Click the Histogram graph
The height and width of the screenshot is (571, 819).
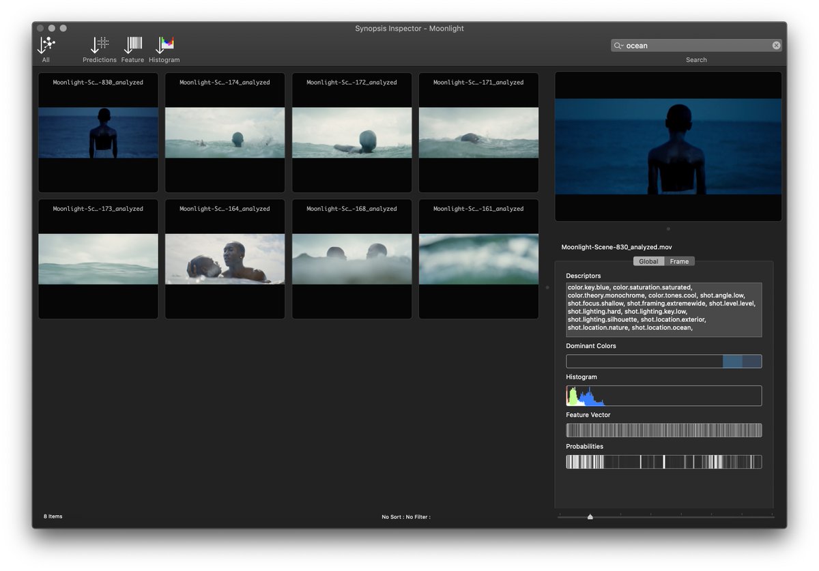click(x=664, y=396)
